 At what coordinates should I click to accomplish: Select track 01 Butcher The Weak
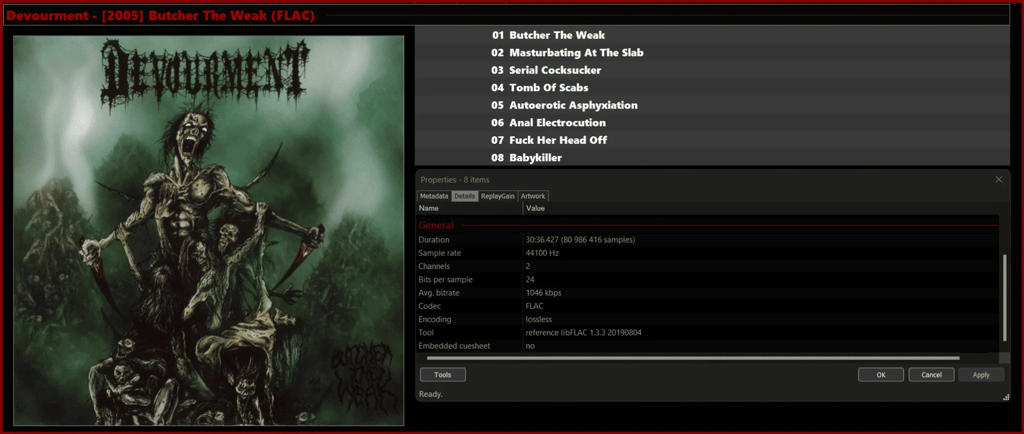[712, 35]
